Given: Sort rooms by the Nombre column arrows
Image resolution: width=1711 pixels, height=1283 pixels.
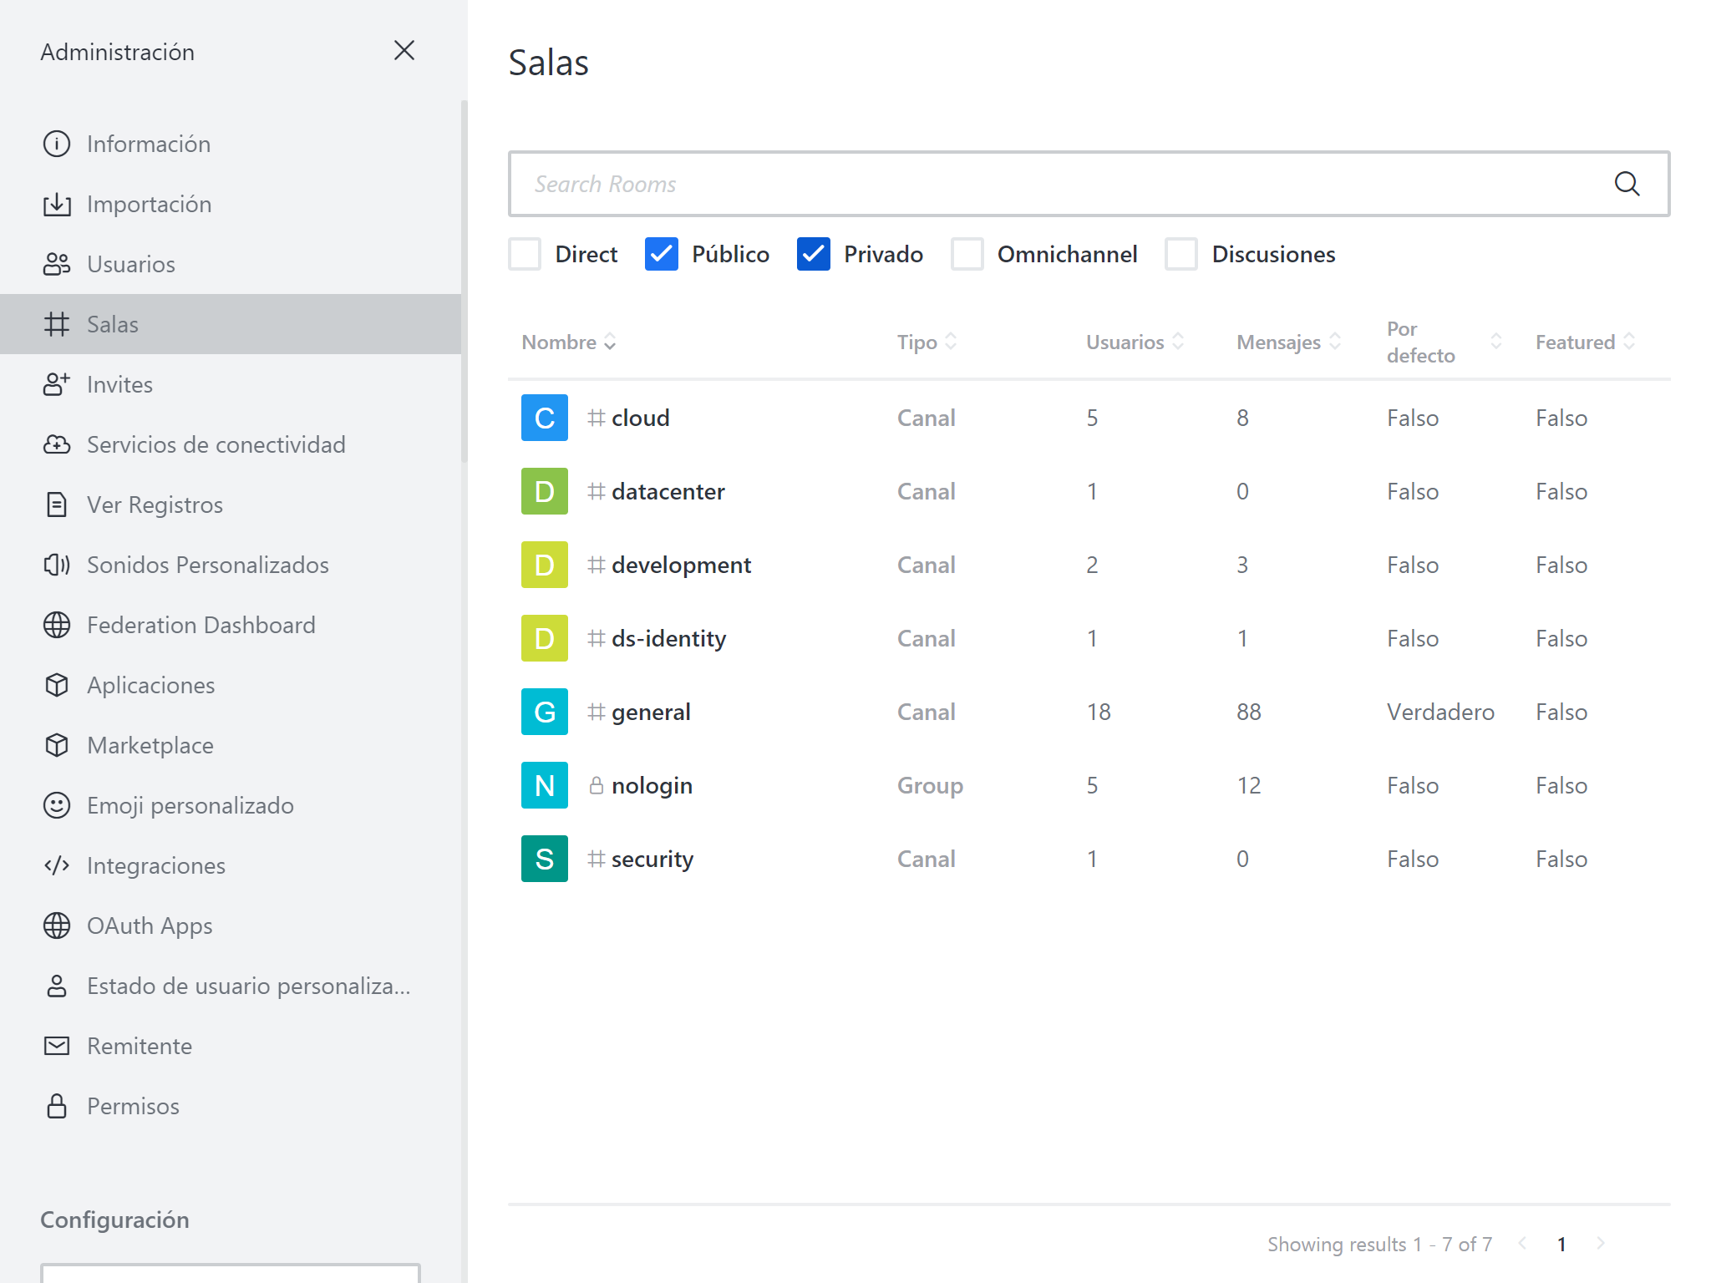Looking at the screenshot, I should tap(610, 342).
